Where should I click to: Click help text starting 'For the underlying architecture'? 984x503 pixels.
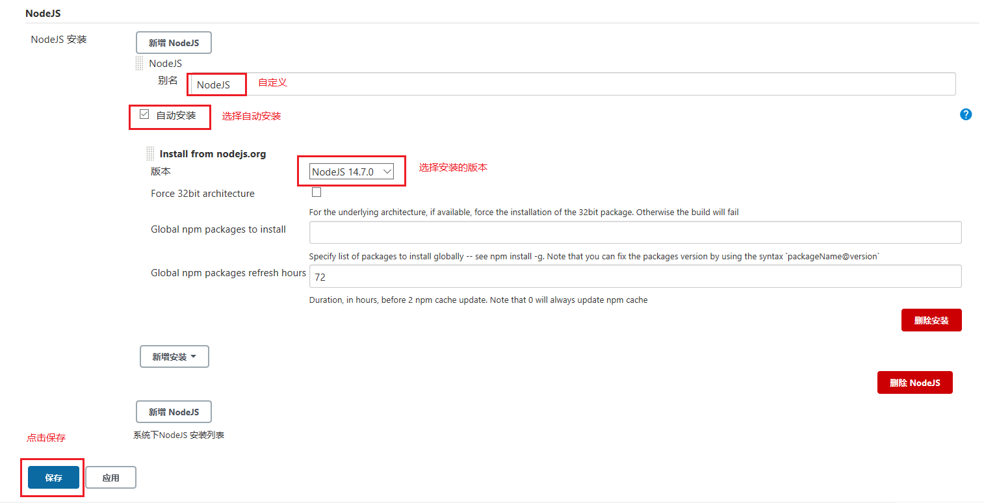[x=524, y=213]
